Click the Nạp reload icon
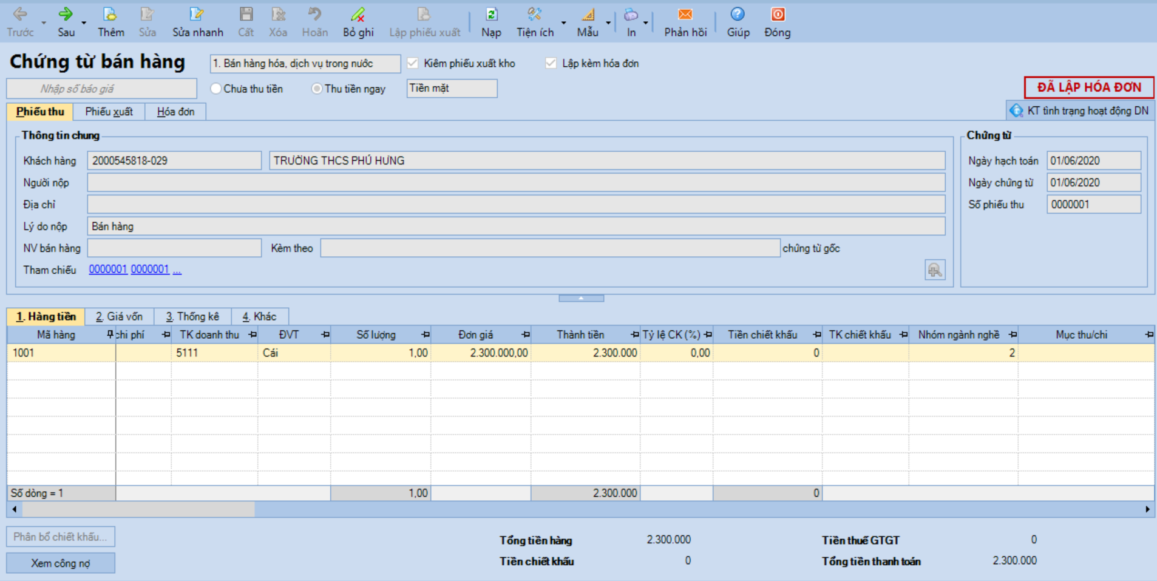The width and height of the screenshot is (1157, 581). [x=491, y=15]
